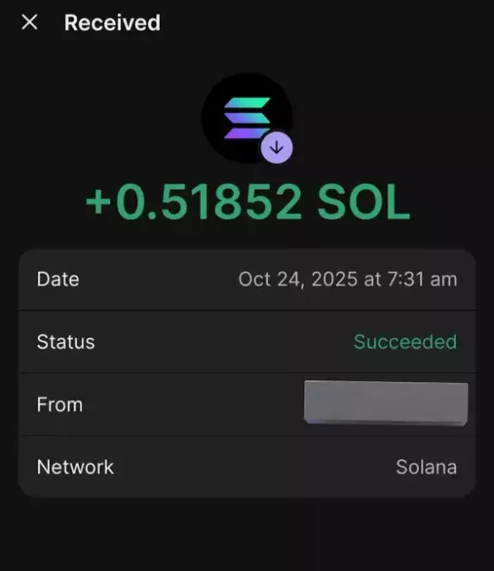Tap the Solana coin logo
This screenshot has width=494, height=571.
tap(247, 118)
